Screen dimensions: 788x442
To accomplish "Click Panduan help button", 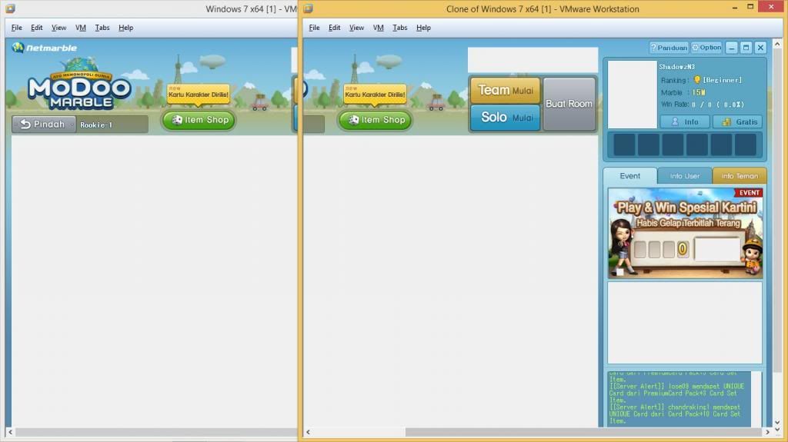I will [x=669, y=48].
